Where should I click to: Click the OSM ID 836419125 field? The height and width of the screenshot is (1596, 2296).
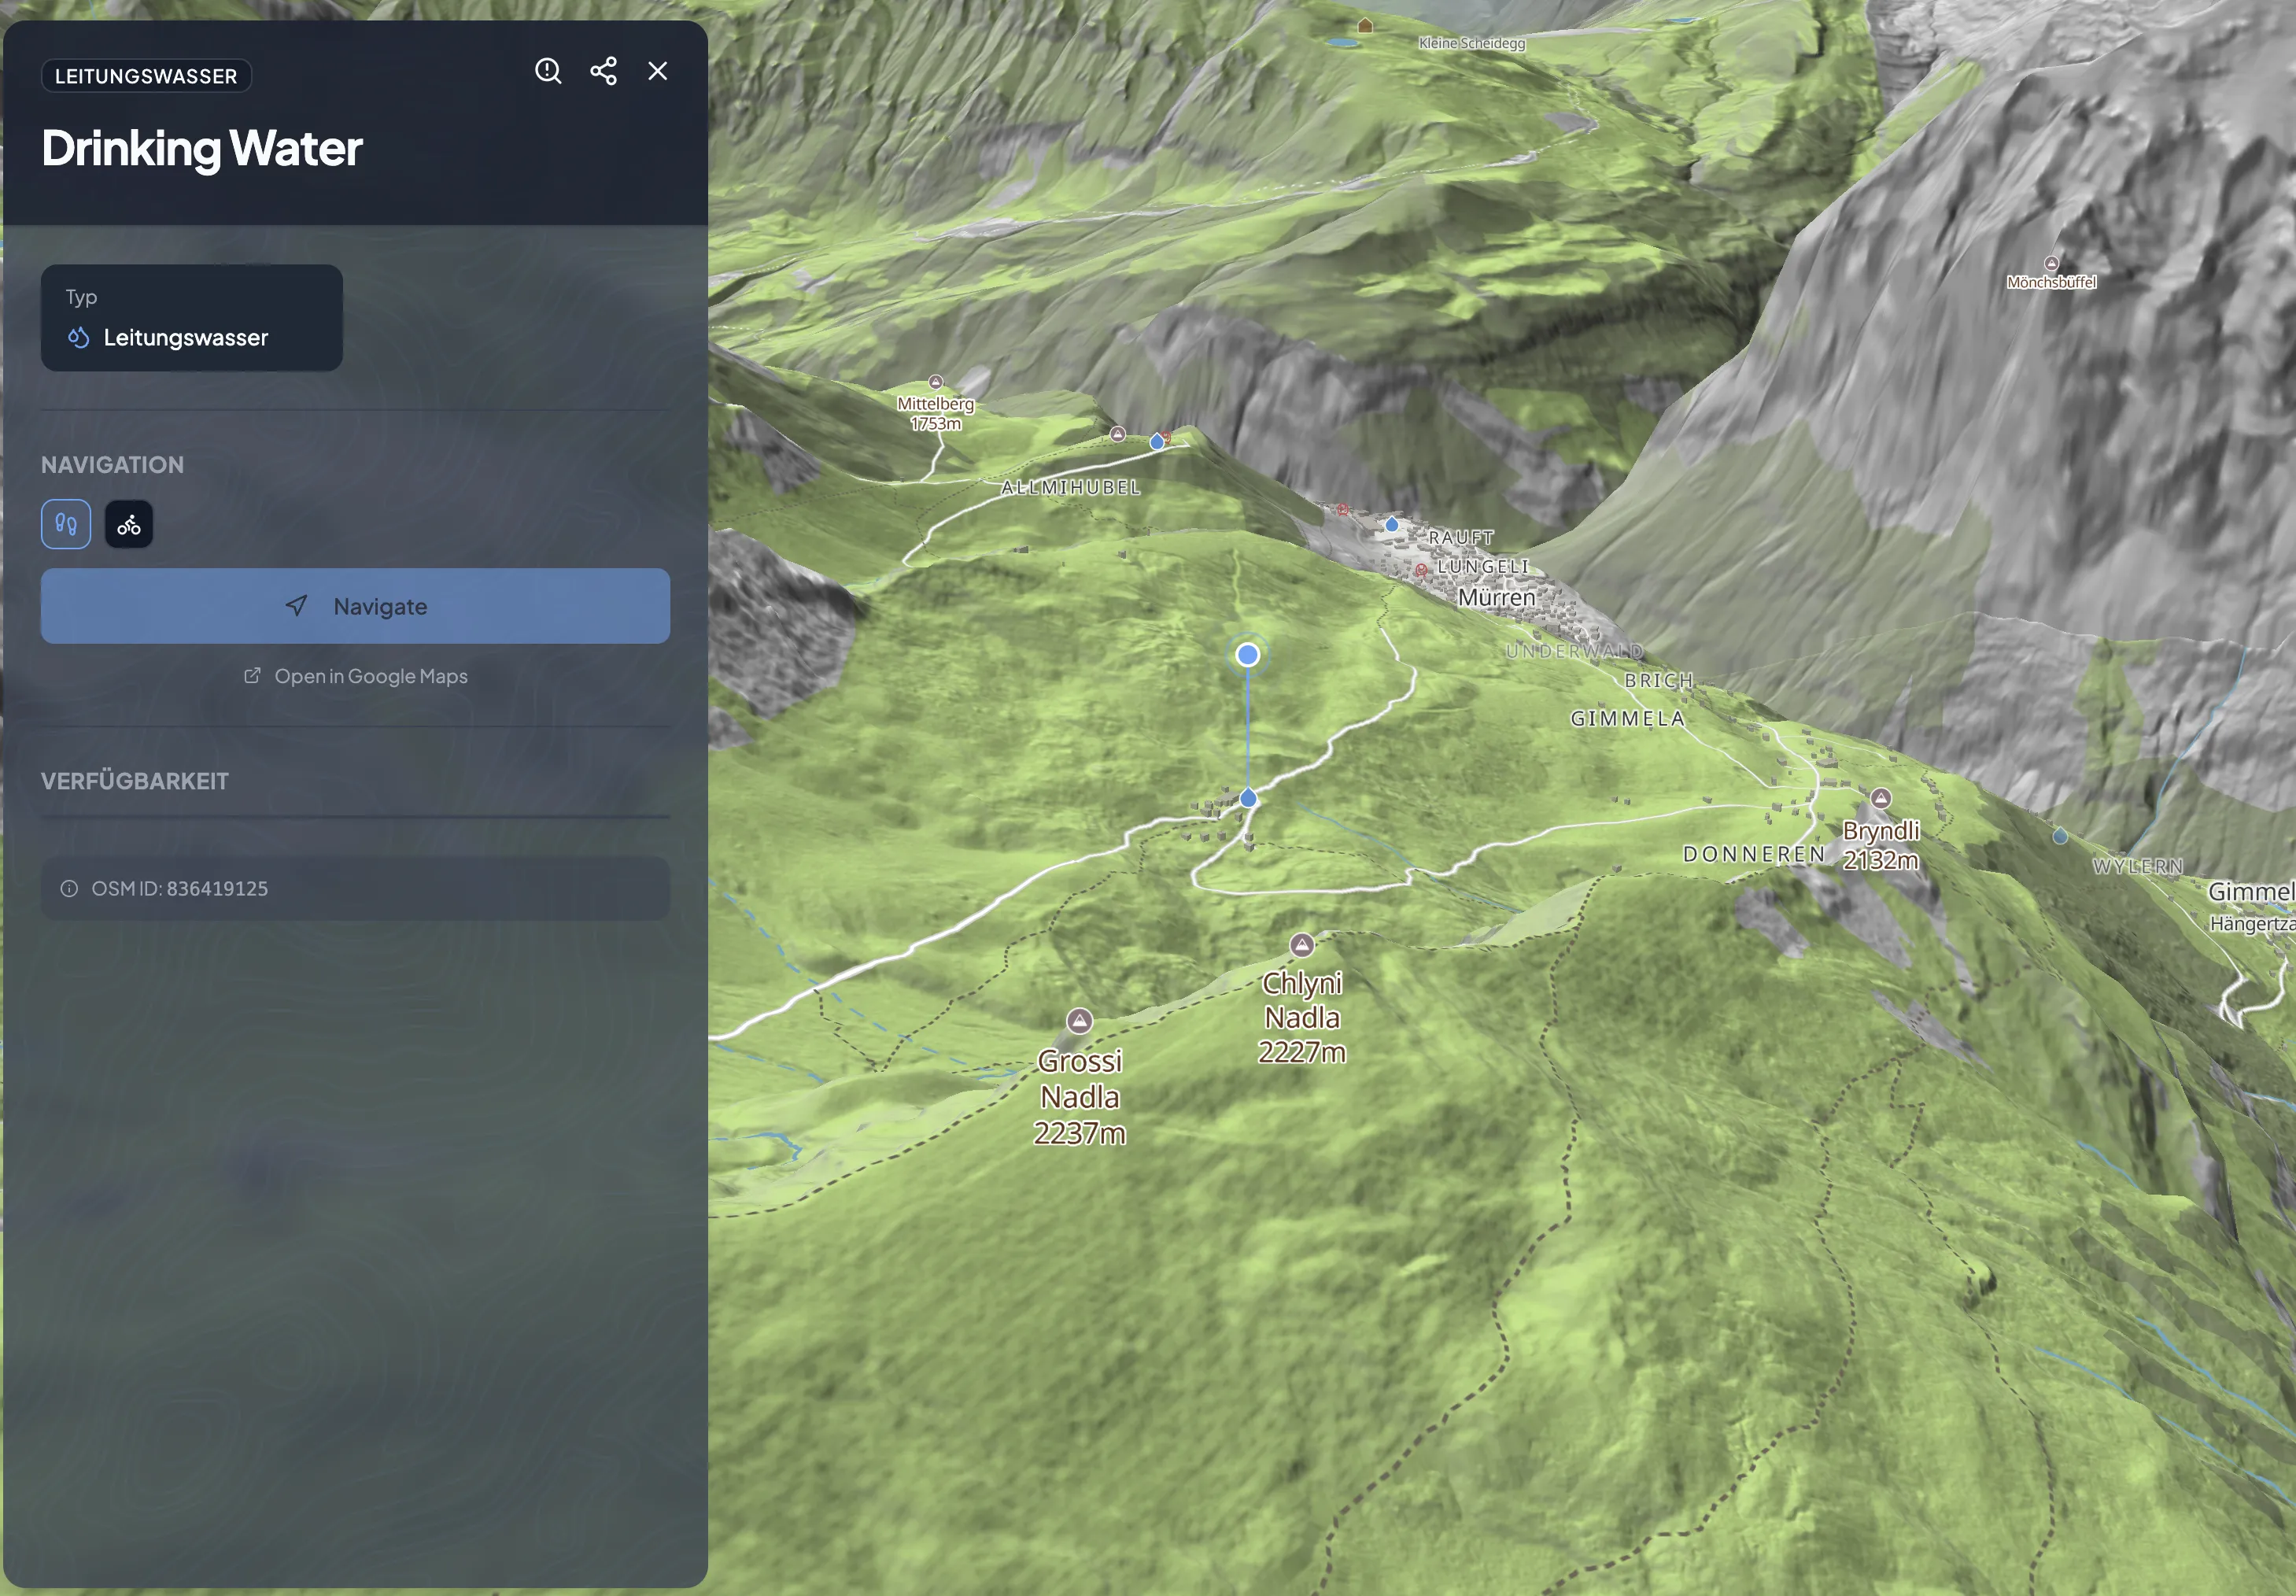[x=355, y=888]
